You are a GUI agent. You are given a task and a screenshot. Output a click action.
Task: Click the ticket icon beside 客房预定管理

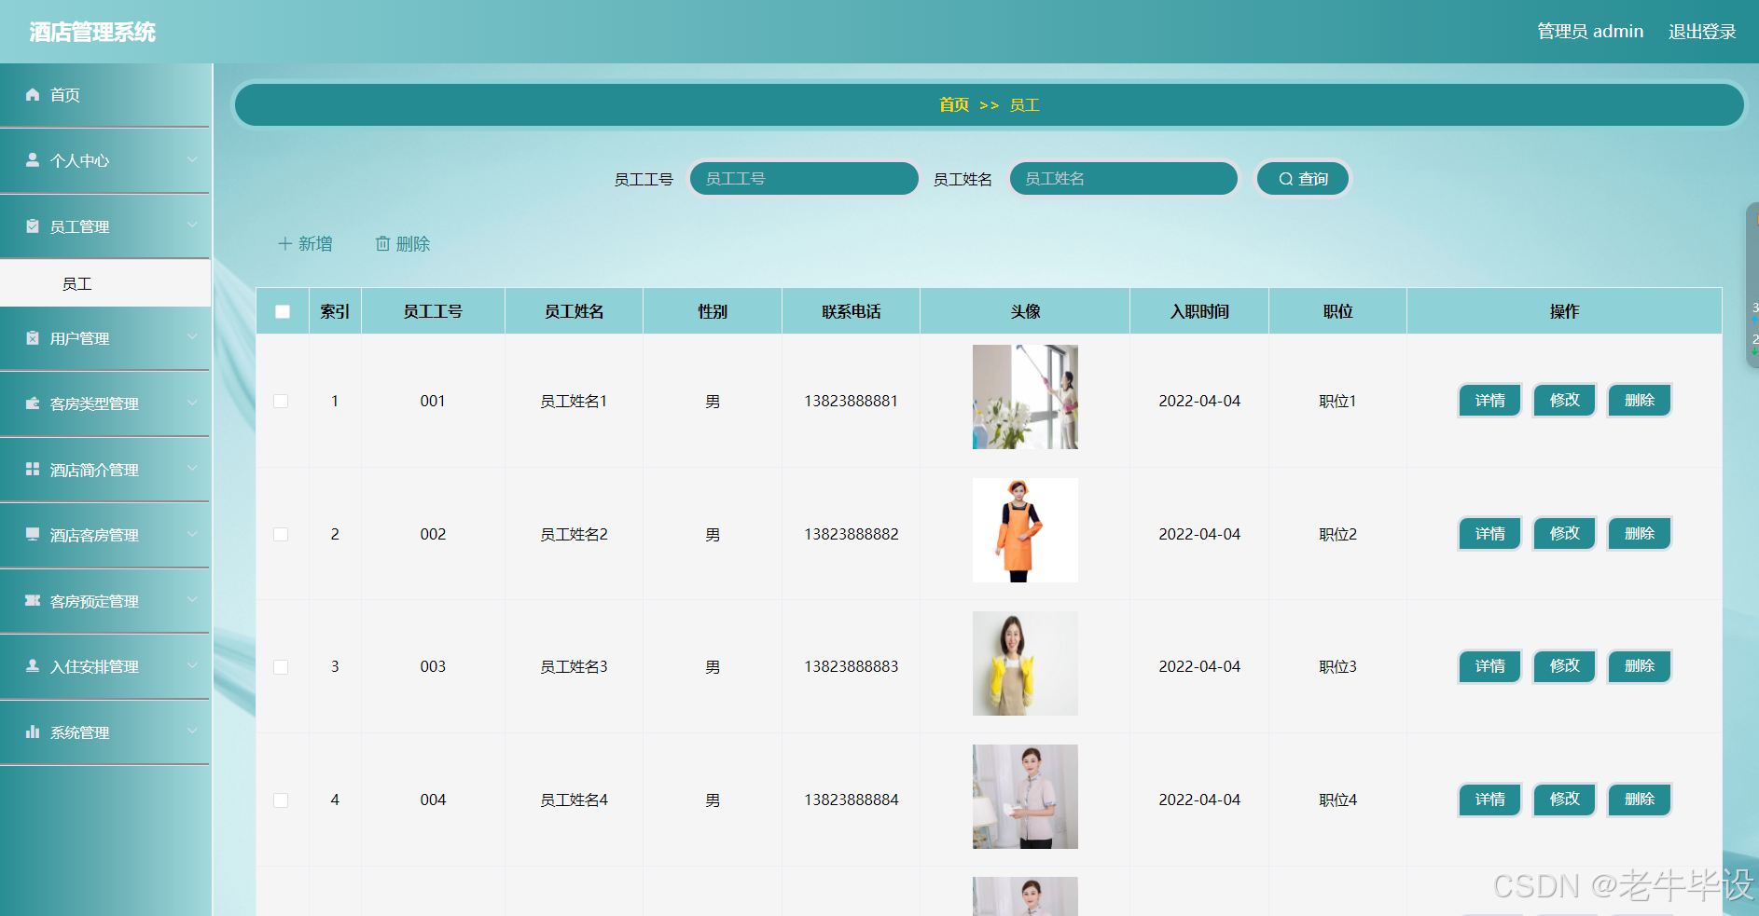tap(33, 601)
